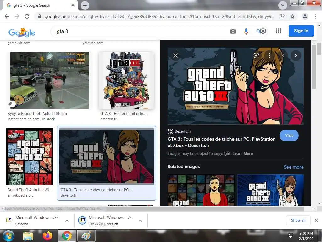Open the dexerto.fr source link
Screen dimensions: 322x242
tap(68, 195)
